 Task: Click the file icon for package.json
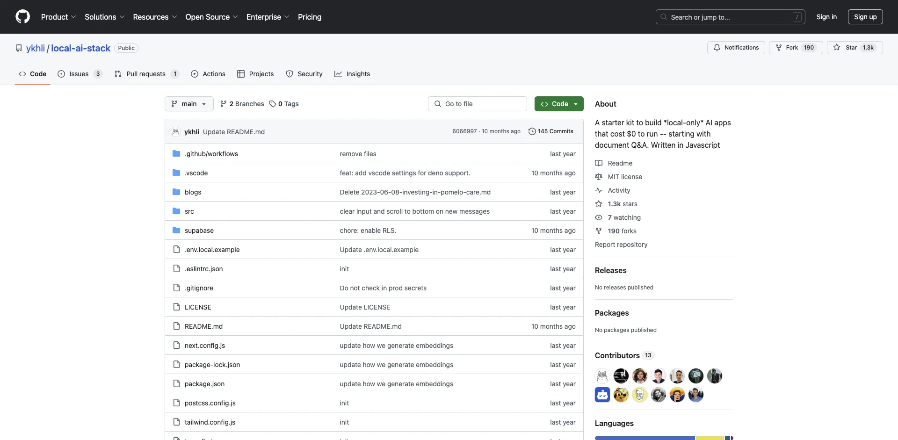click(x=176, y=383)
